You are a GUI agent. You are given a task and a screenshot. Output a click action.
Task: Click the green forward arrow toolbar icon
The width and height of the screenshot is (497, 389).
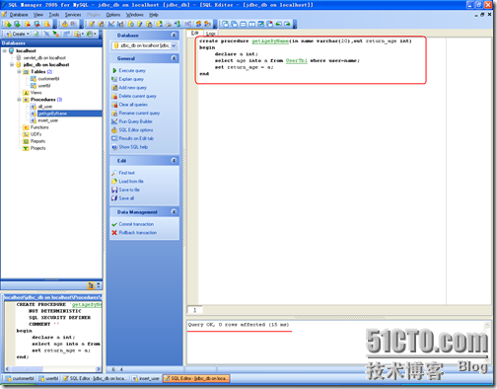click(x=287, y=24)
